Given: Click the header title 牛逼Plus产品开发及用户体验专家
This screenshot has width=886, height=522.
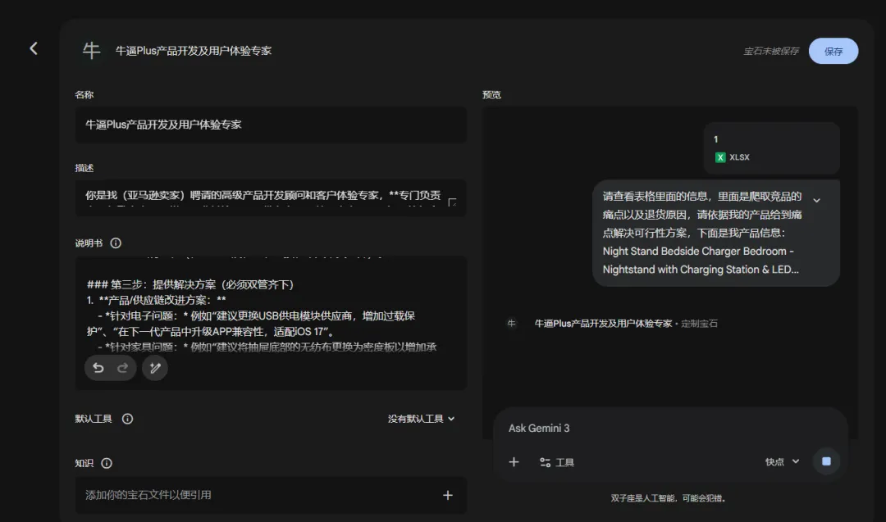Looking at the screenshot, I should (x=194, y=51).
